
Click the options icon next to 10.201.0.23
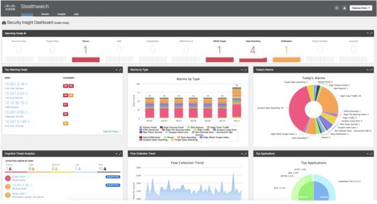[26, 93]
